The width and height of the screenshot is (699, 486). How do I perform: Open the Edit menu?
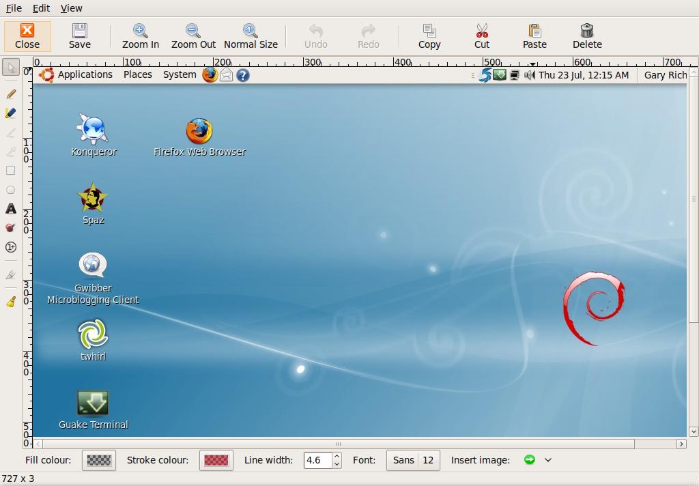click(41, 8)
